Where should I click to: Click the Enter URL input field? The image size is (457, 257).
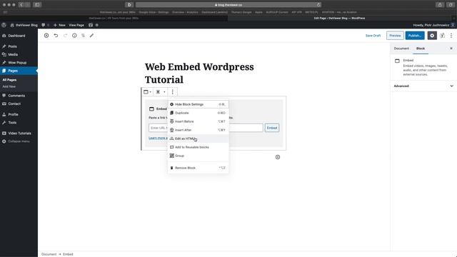click(206, 128)
